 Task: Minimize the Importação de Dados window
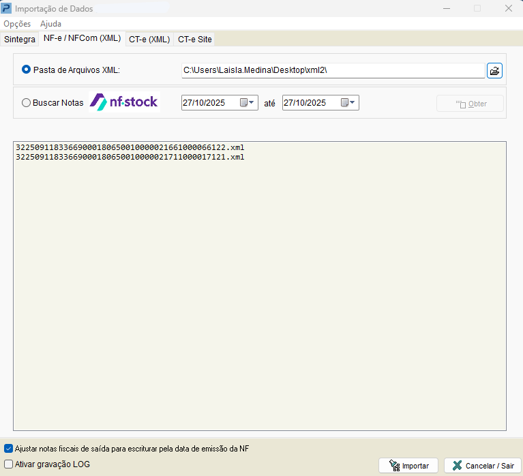[x=447, y=8]
